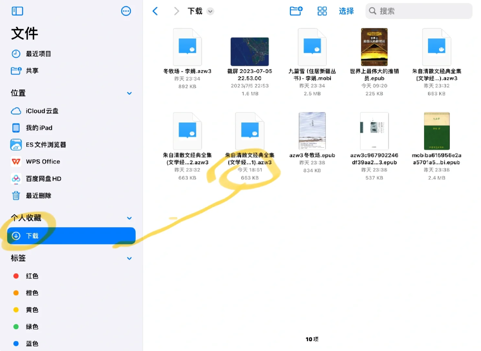Open ES文件浏览器 location
The image size is (481, 351).
[x=72, y=145]
